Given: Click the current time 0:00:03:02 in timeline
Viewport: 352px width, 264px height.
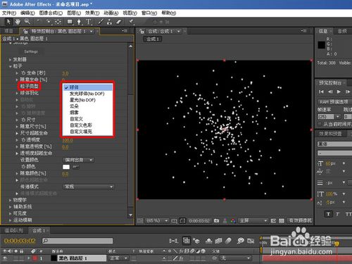Looking at the screenshot, I should coord(20,241).
